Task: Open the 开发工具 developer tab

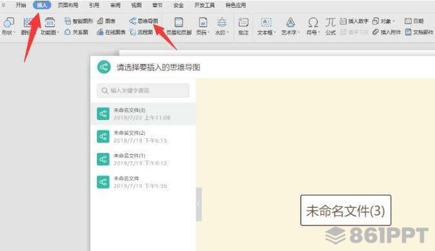Action: click(x=205, y=5)
